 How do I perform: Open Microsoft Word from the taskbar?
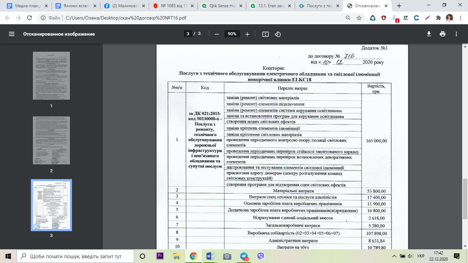click(x=210, y=256)
